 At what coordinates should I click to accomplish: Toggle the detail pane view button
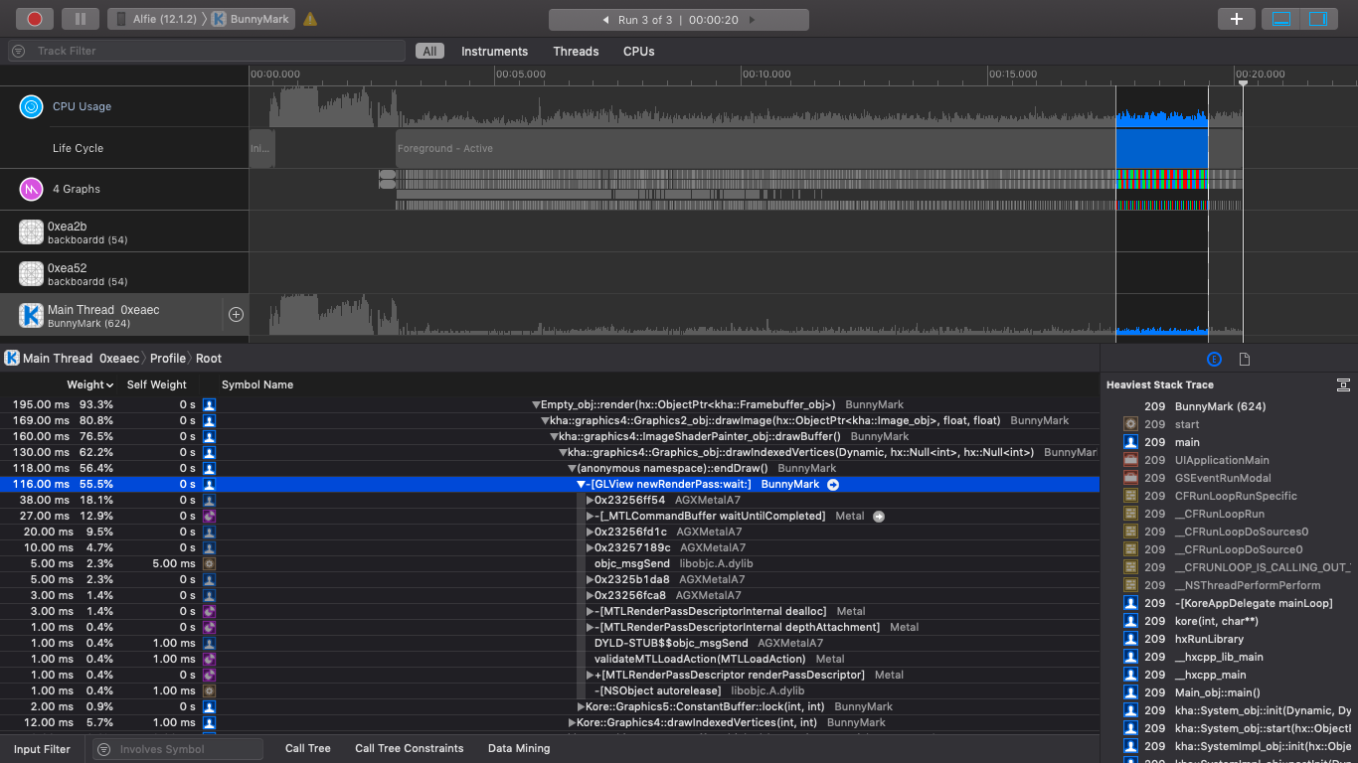tap(1280, 19)
